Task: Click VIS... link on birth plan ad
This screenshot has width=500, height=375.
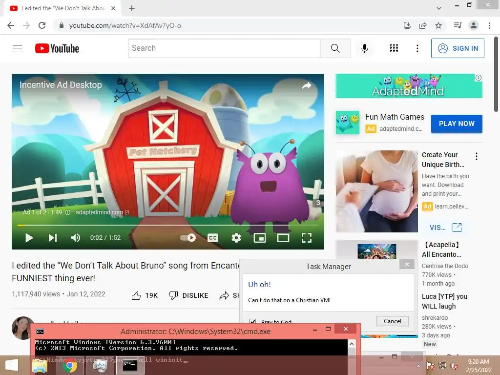Action: point(445,228)
